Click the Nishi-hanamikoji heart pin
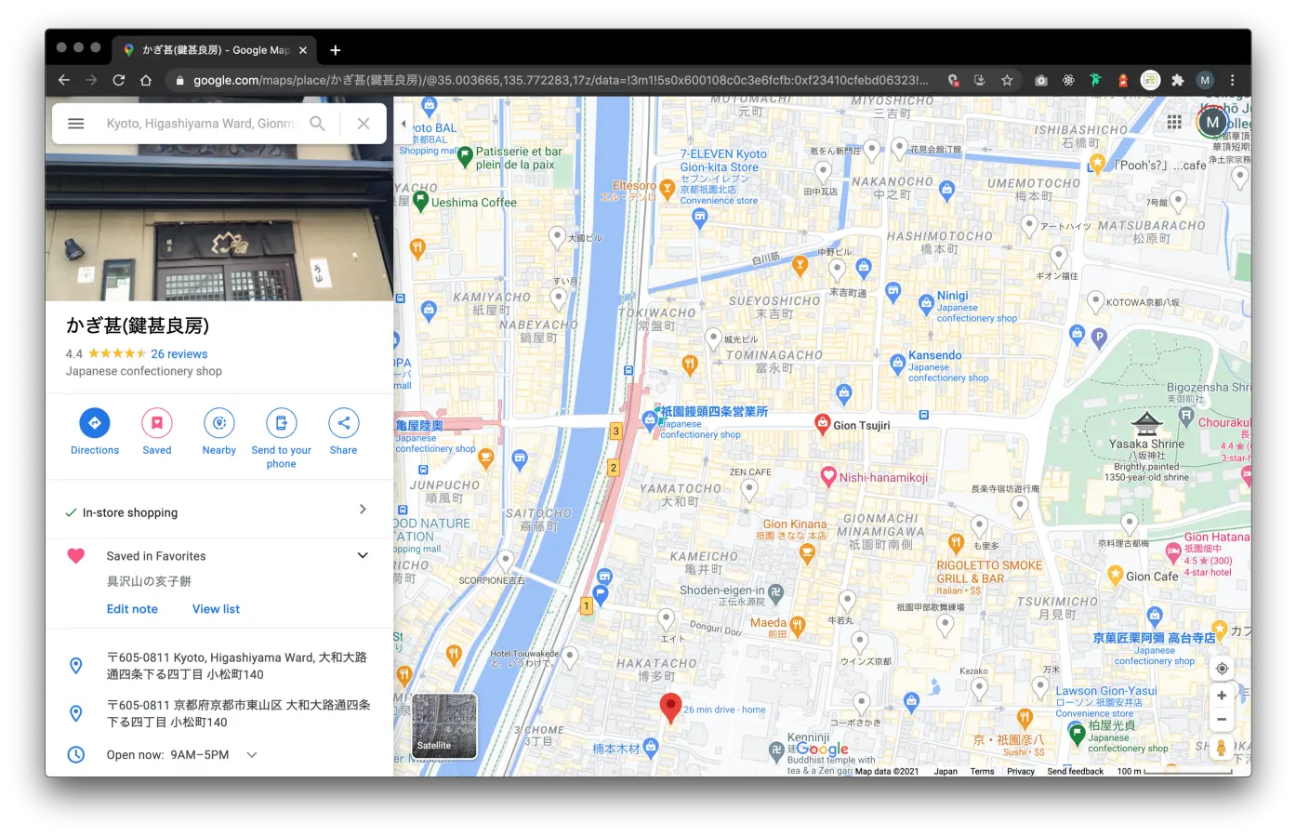The width and height of the screenshot is (1296, 836). click(x=828, y=477)
